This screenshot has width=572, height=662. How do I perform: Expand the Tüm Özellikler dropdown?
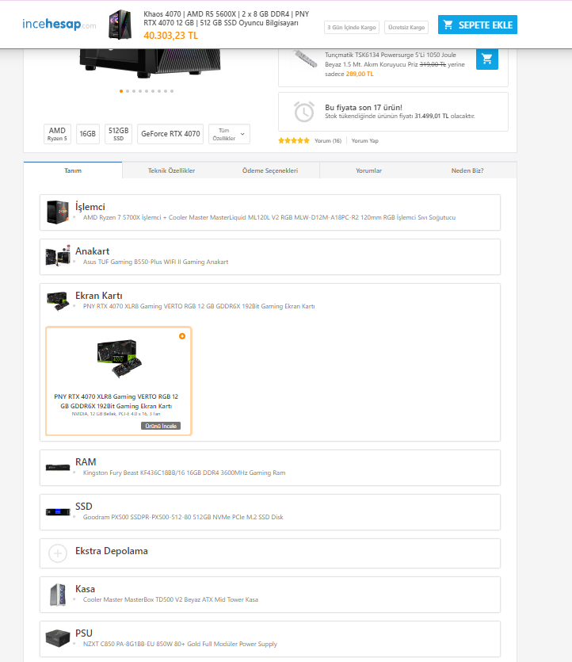tap(229, 134)
